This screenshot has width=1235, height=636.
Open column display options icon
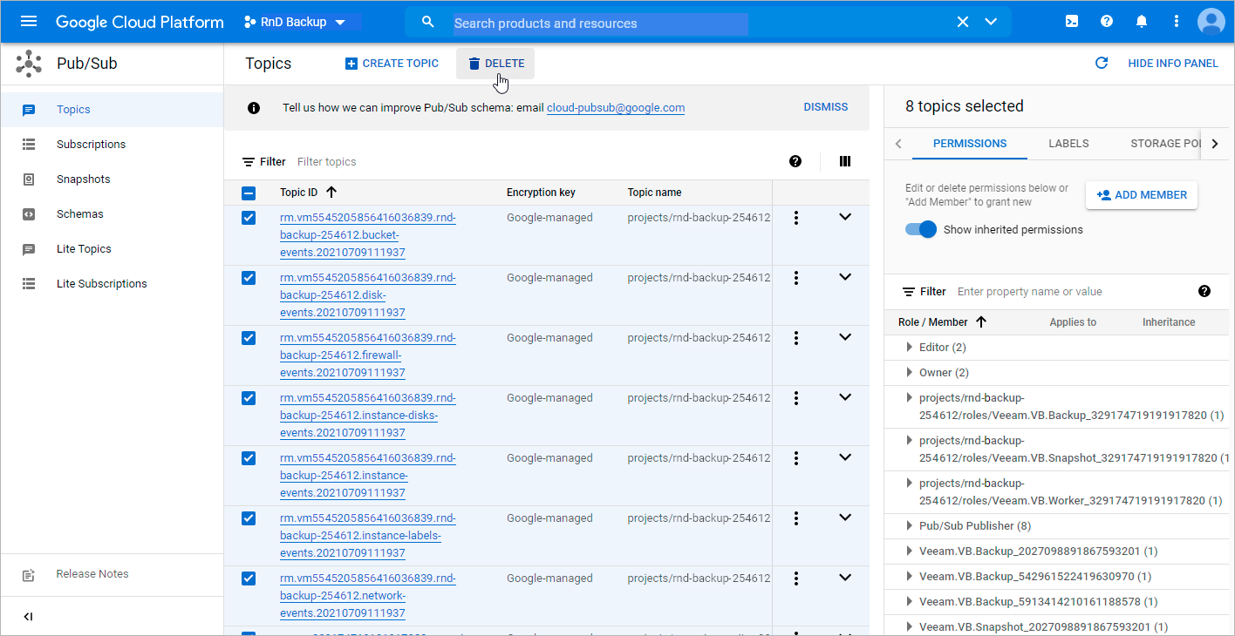[844, 161]
